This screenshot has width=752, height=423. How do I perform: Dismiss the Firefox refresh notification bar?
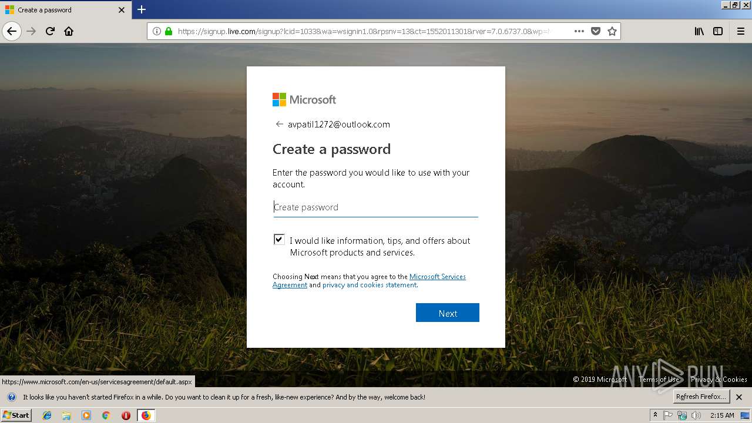[x=740, y=397]
